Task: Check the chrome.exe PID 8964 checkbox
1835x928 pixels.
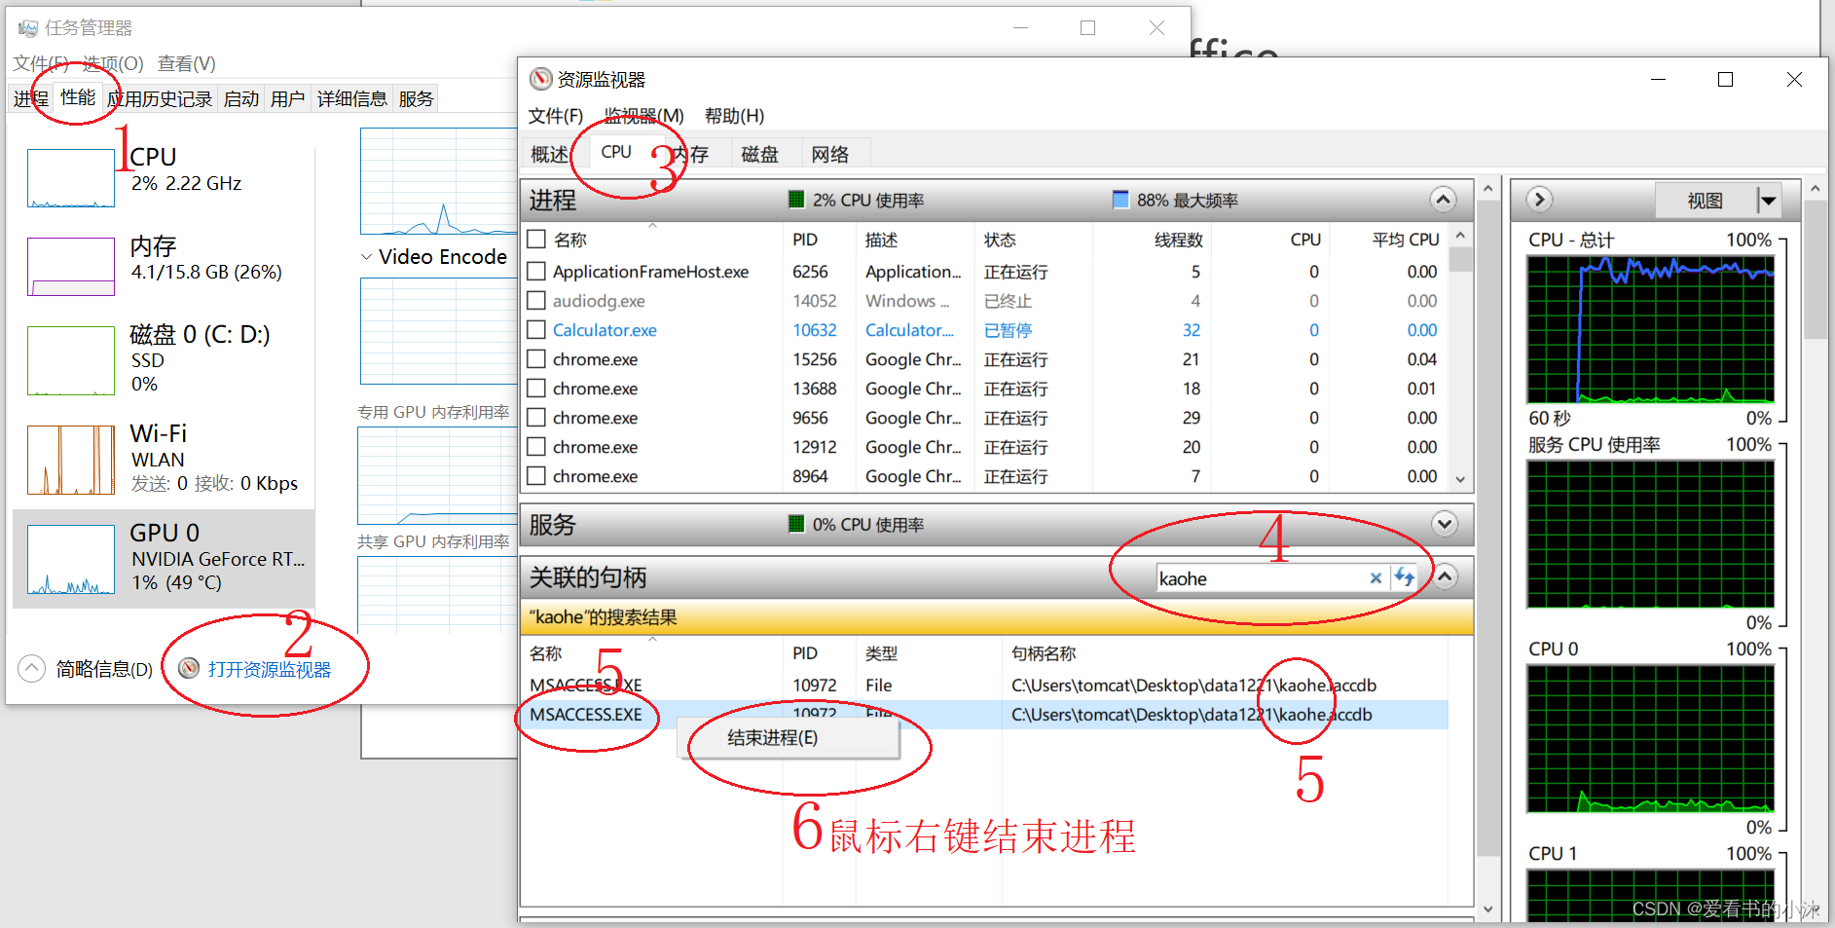Action: (x=535, y=475)
